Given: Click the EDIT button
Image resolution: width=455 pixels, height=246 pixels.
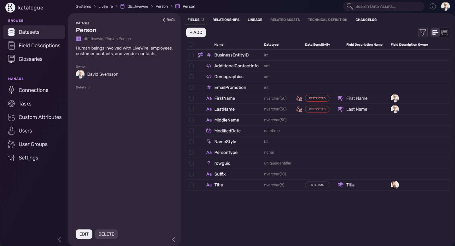Looking at the screenshot, I should (84, 234).
